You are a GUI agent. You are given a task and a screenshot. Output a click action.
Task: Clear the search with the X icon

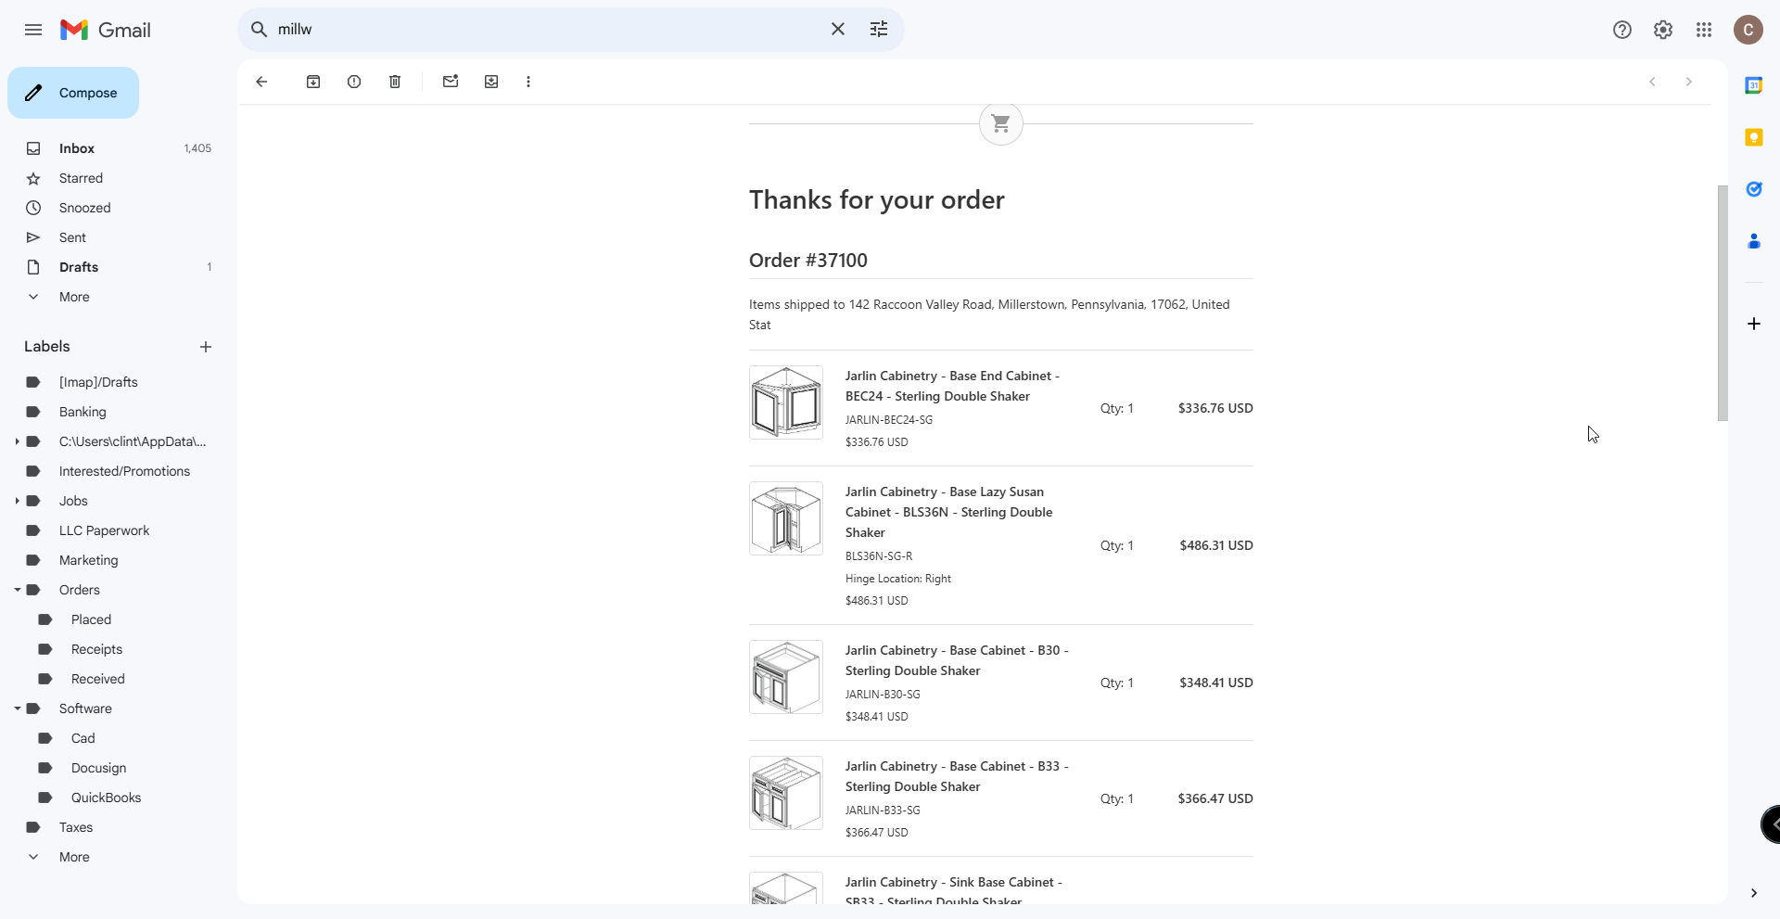tap(838, 30)
